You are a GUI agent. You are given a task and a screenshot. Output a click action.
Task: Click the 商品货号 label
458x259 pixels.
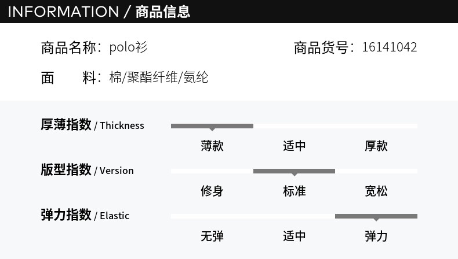(x=322, y=47)
